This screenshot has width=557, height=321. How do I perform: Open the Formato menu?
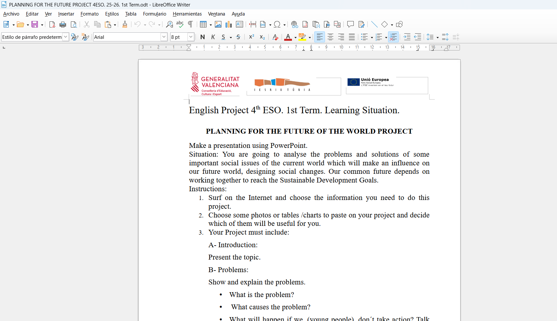89,14
